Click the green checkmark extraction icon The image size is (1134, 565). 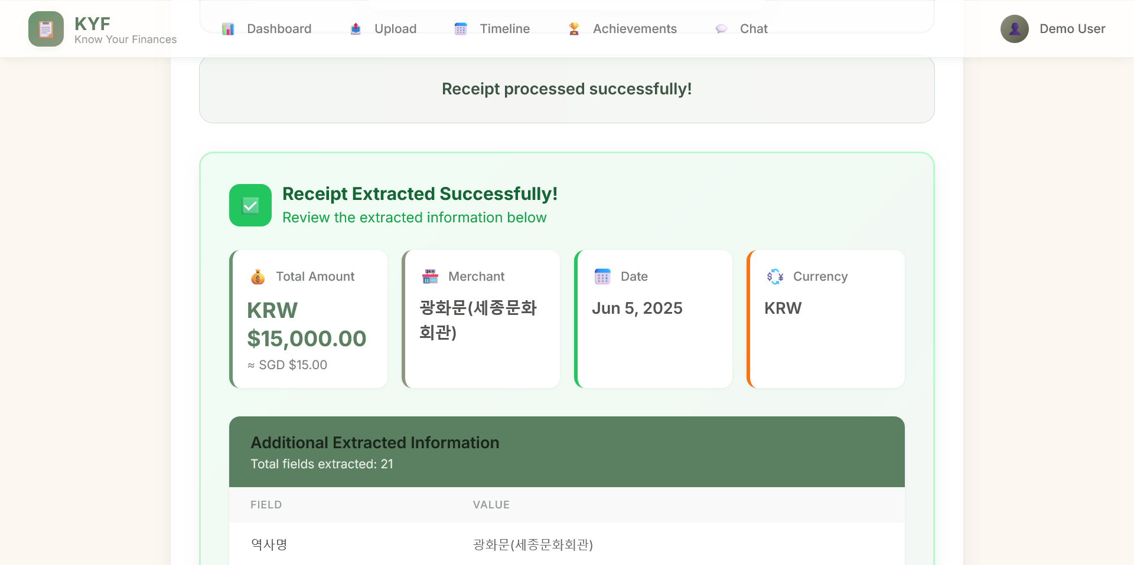click(x=250, y=205)
